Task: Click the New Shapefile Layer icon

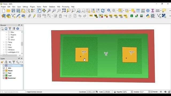Action: point(13,16)
